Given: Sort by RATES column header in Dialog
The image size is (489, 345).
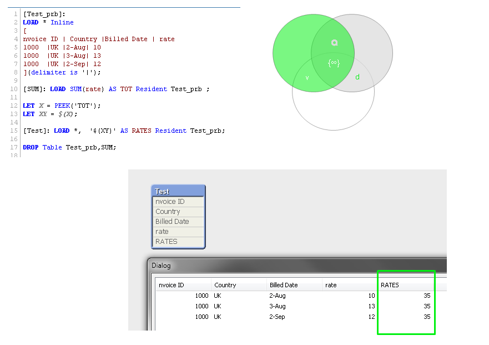Looking at the screenshot, I should point(390,285).
